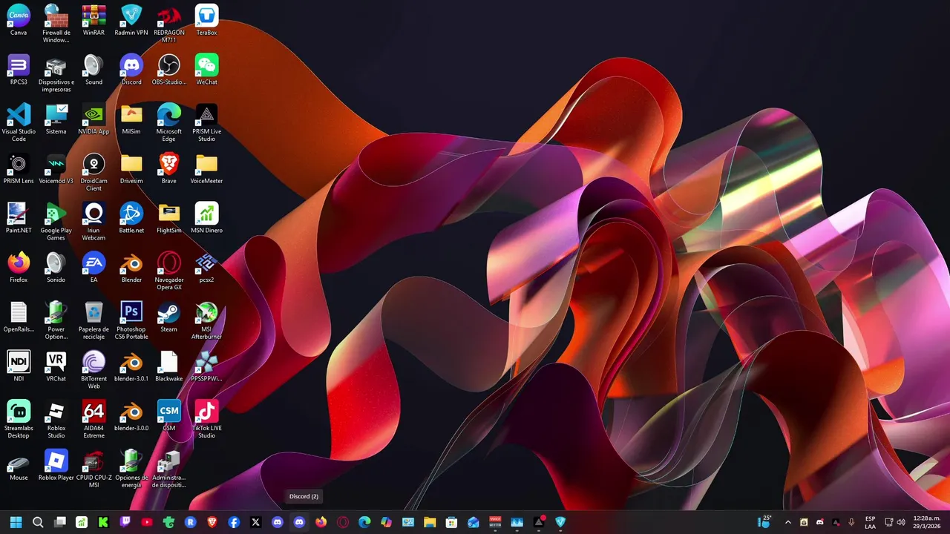Open the Steam desktop shortcut
950x534 pixels.
tap(169, 317)
